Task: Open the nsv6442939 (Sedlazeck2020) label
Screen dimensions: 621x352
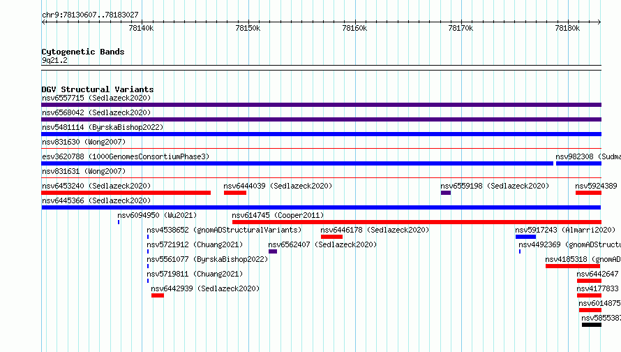Action: 205,288
